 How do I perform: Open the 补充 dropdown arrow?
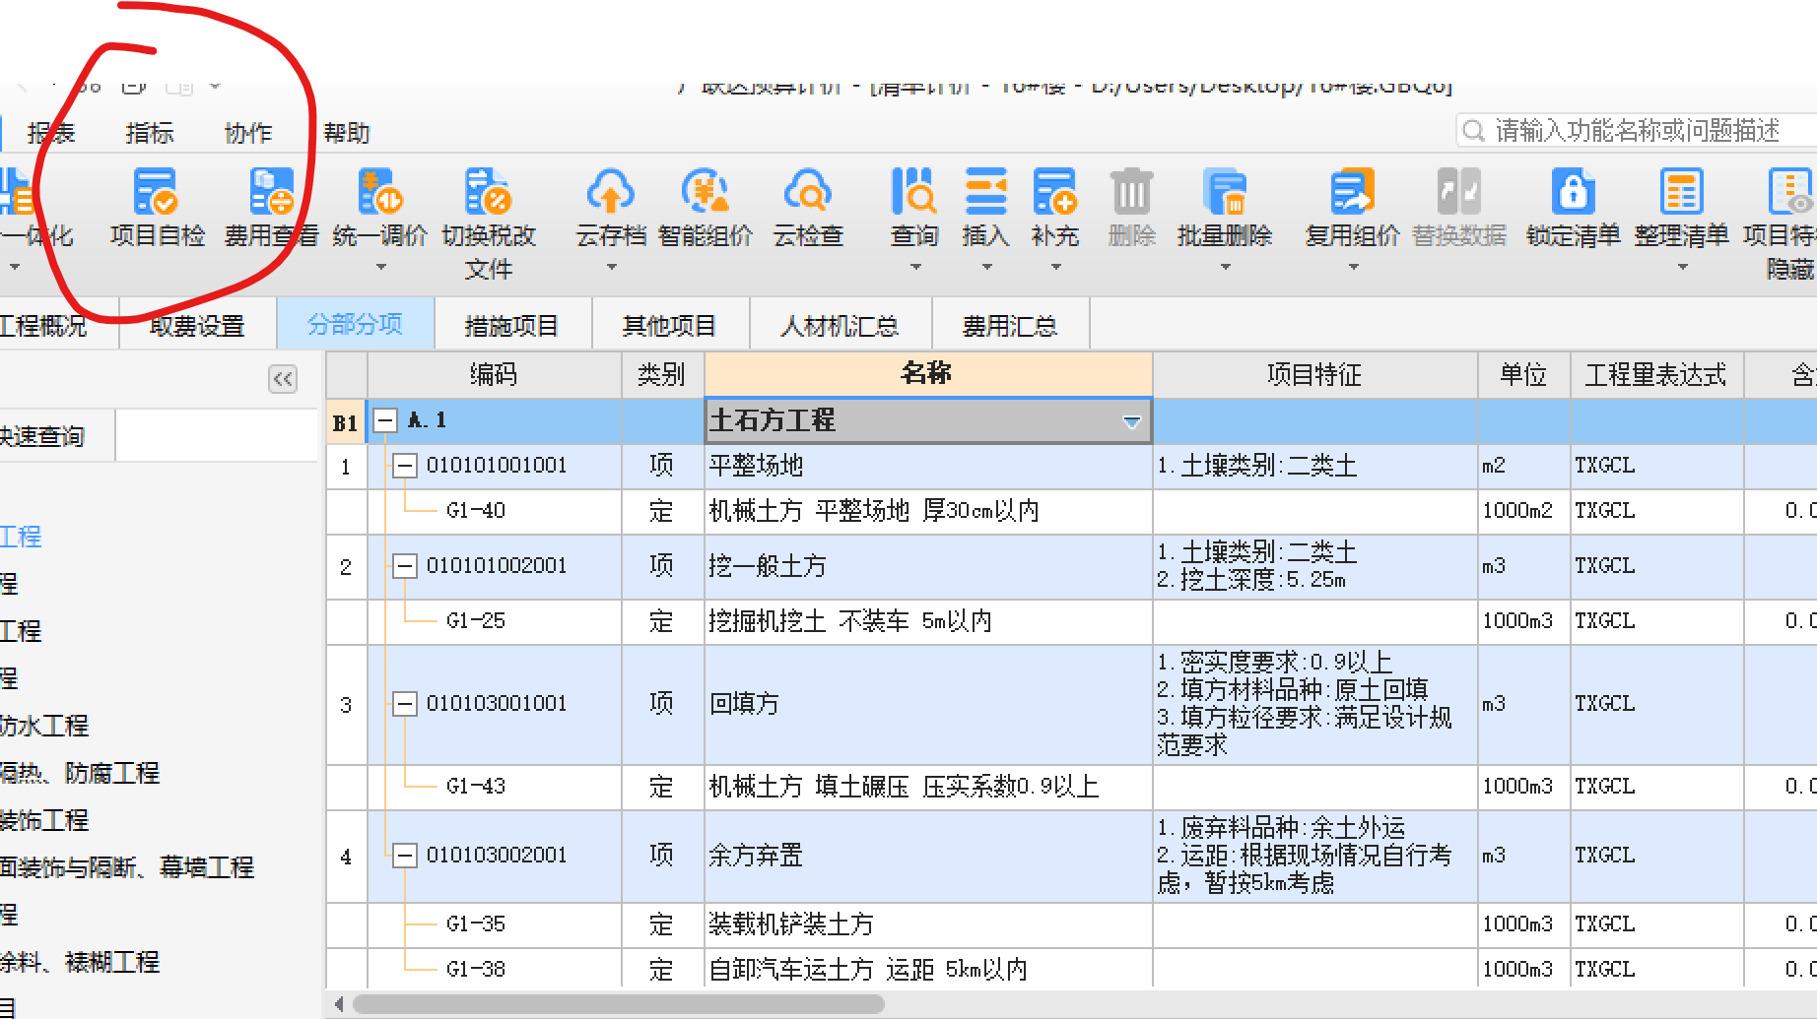coord(1056,267)
